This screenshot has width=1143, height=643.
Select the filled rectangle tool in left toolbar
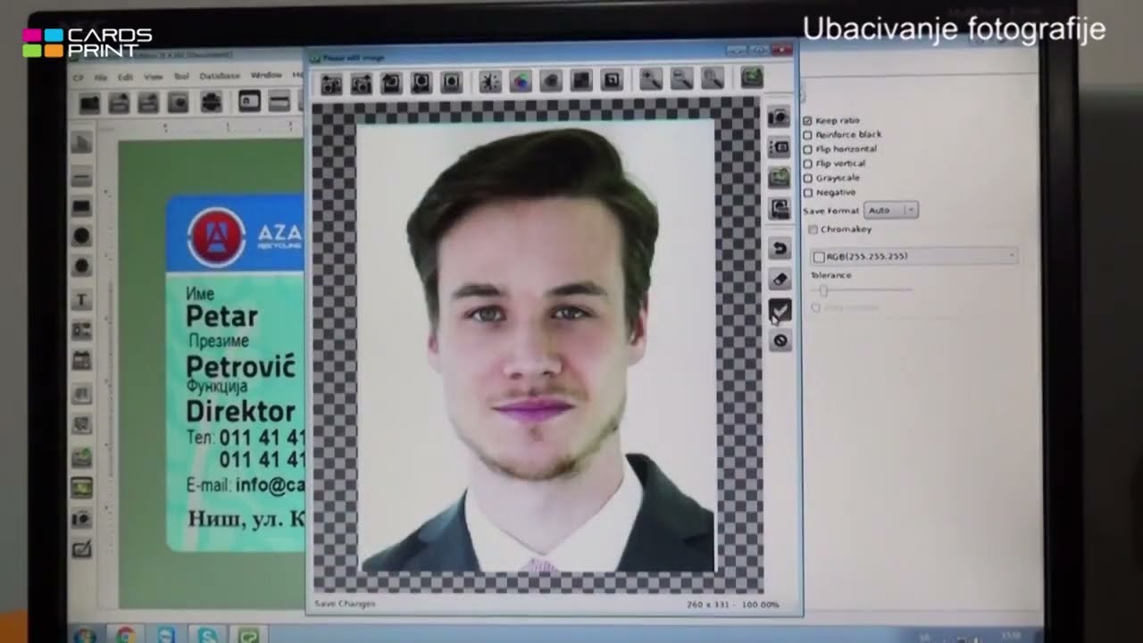(81, 207)
